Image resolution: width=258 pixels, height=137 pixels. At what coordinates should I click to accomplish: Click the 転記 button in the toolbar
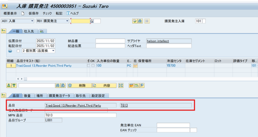click(x=59, y=13)
